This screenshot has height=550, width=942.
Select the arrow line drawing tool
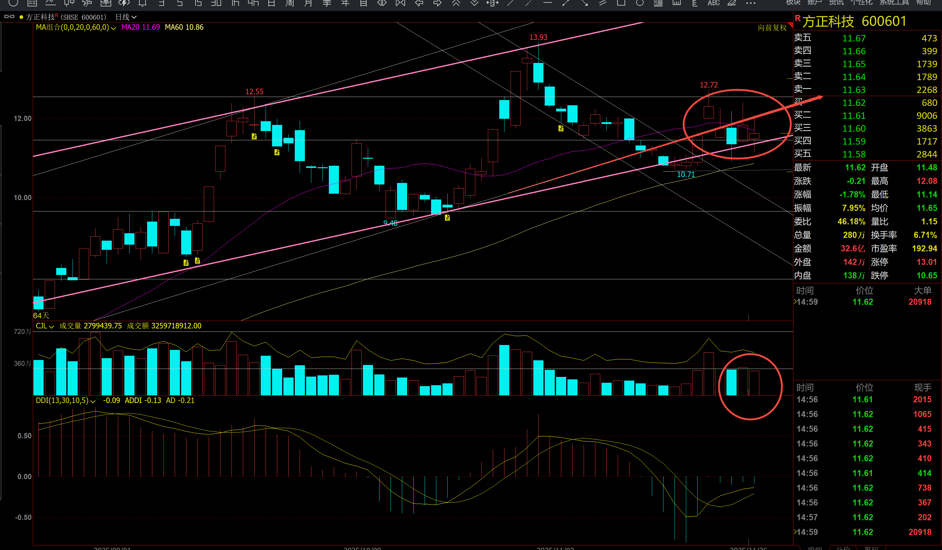584,3
